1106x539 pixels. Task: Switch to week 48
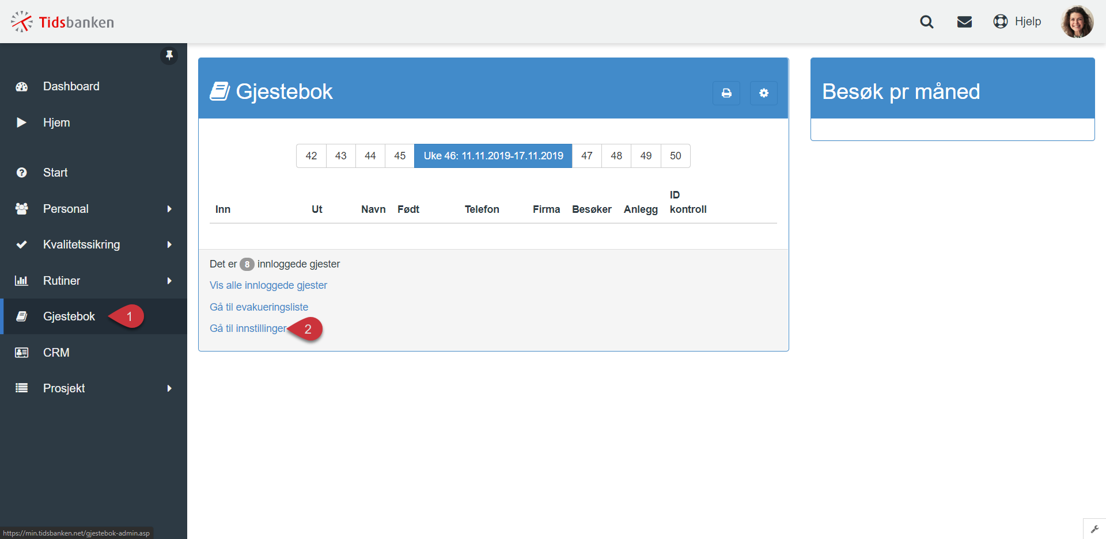[616, 156]
